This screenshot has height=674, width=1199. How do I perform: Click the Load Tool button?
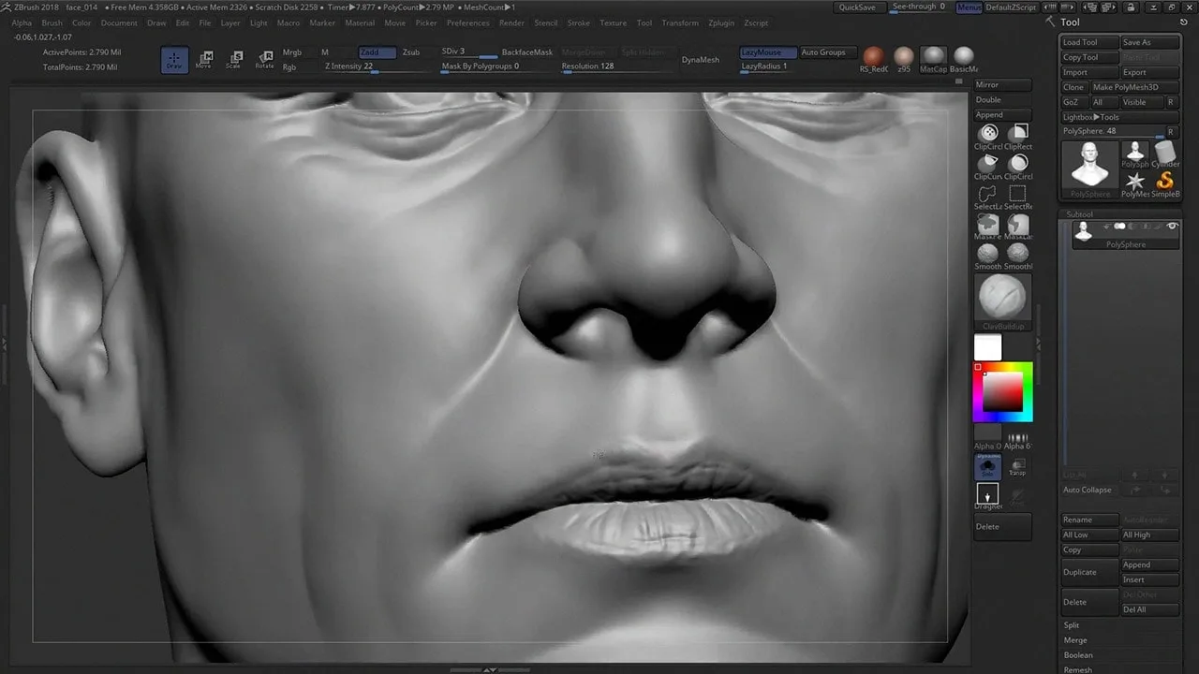(x=1090, y=42)
